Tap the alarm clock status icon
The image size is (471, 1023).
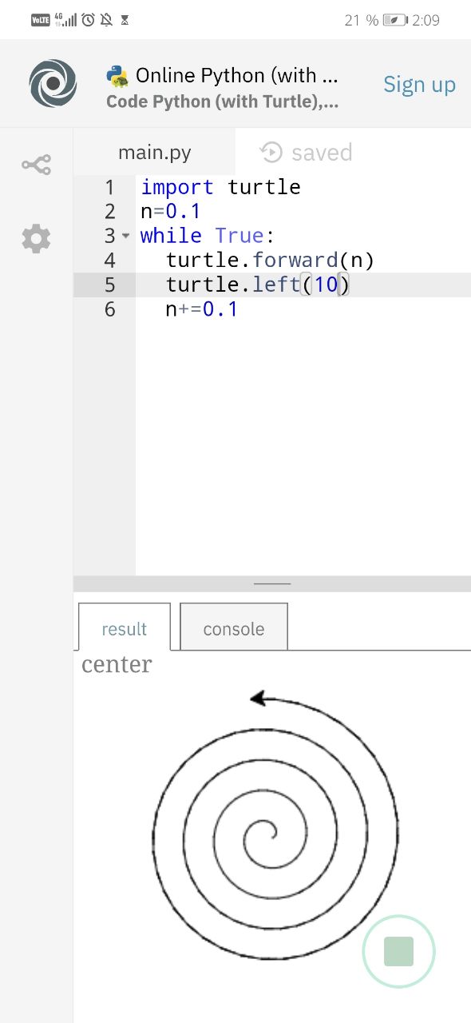pyautogui.click(x=88, y=19)
